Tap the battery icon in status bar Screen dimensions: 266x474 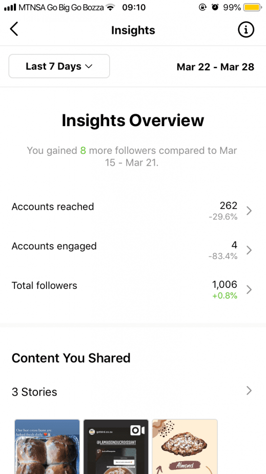tap(253, 7)
